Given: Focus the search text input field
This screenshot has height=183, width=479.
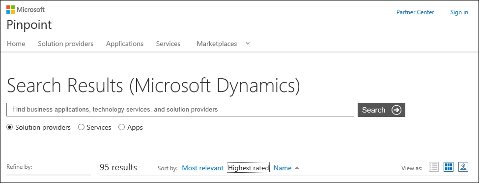Looking at the screenshot, I should 180,110.
